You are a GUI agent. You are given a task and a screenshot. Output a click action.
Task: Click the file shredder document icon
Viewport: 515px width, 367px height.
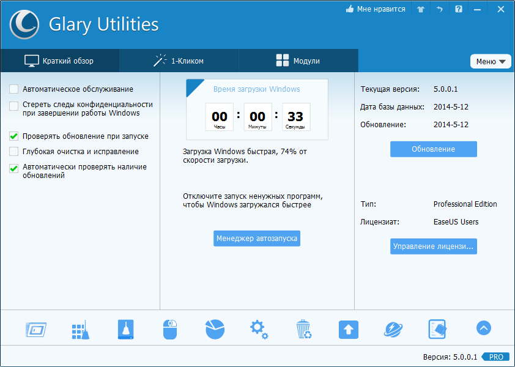point(437,329)
